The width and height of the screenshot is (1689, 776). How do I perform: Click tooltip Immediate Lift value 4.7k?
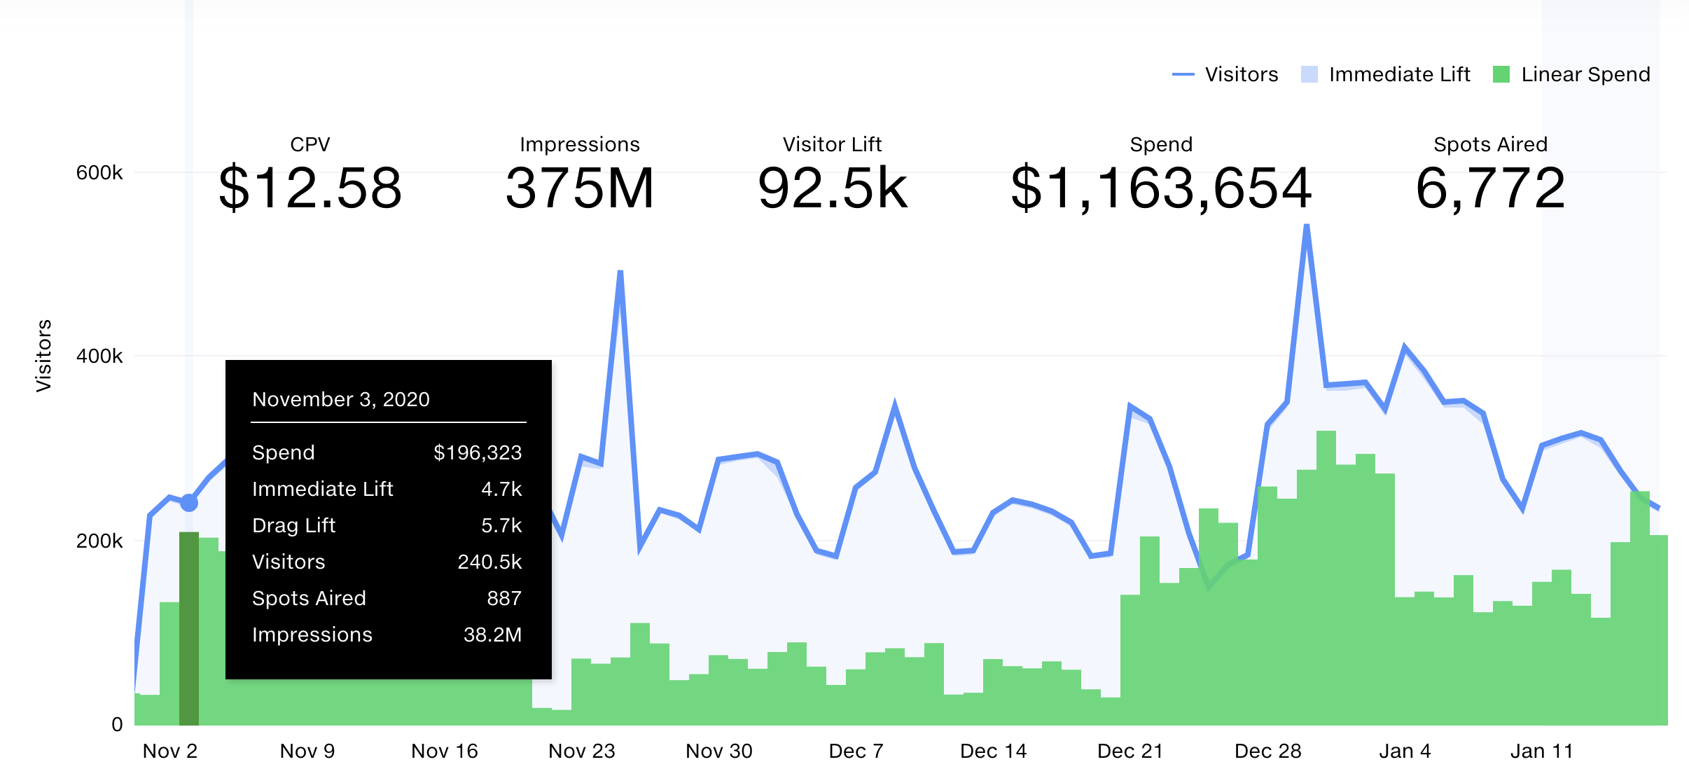501,489
